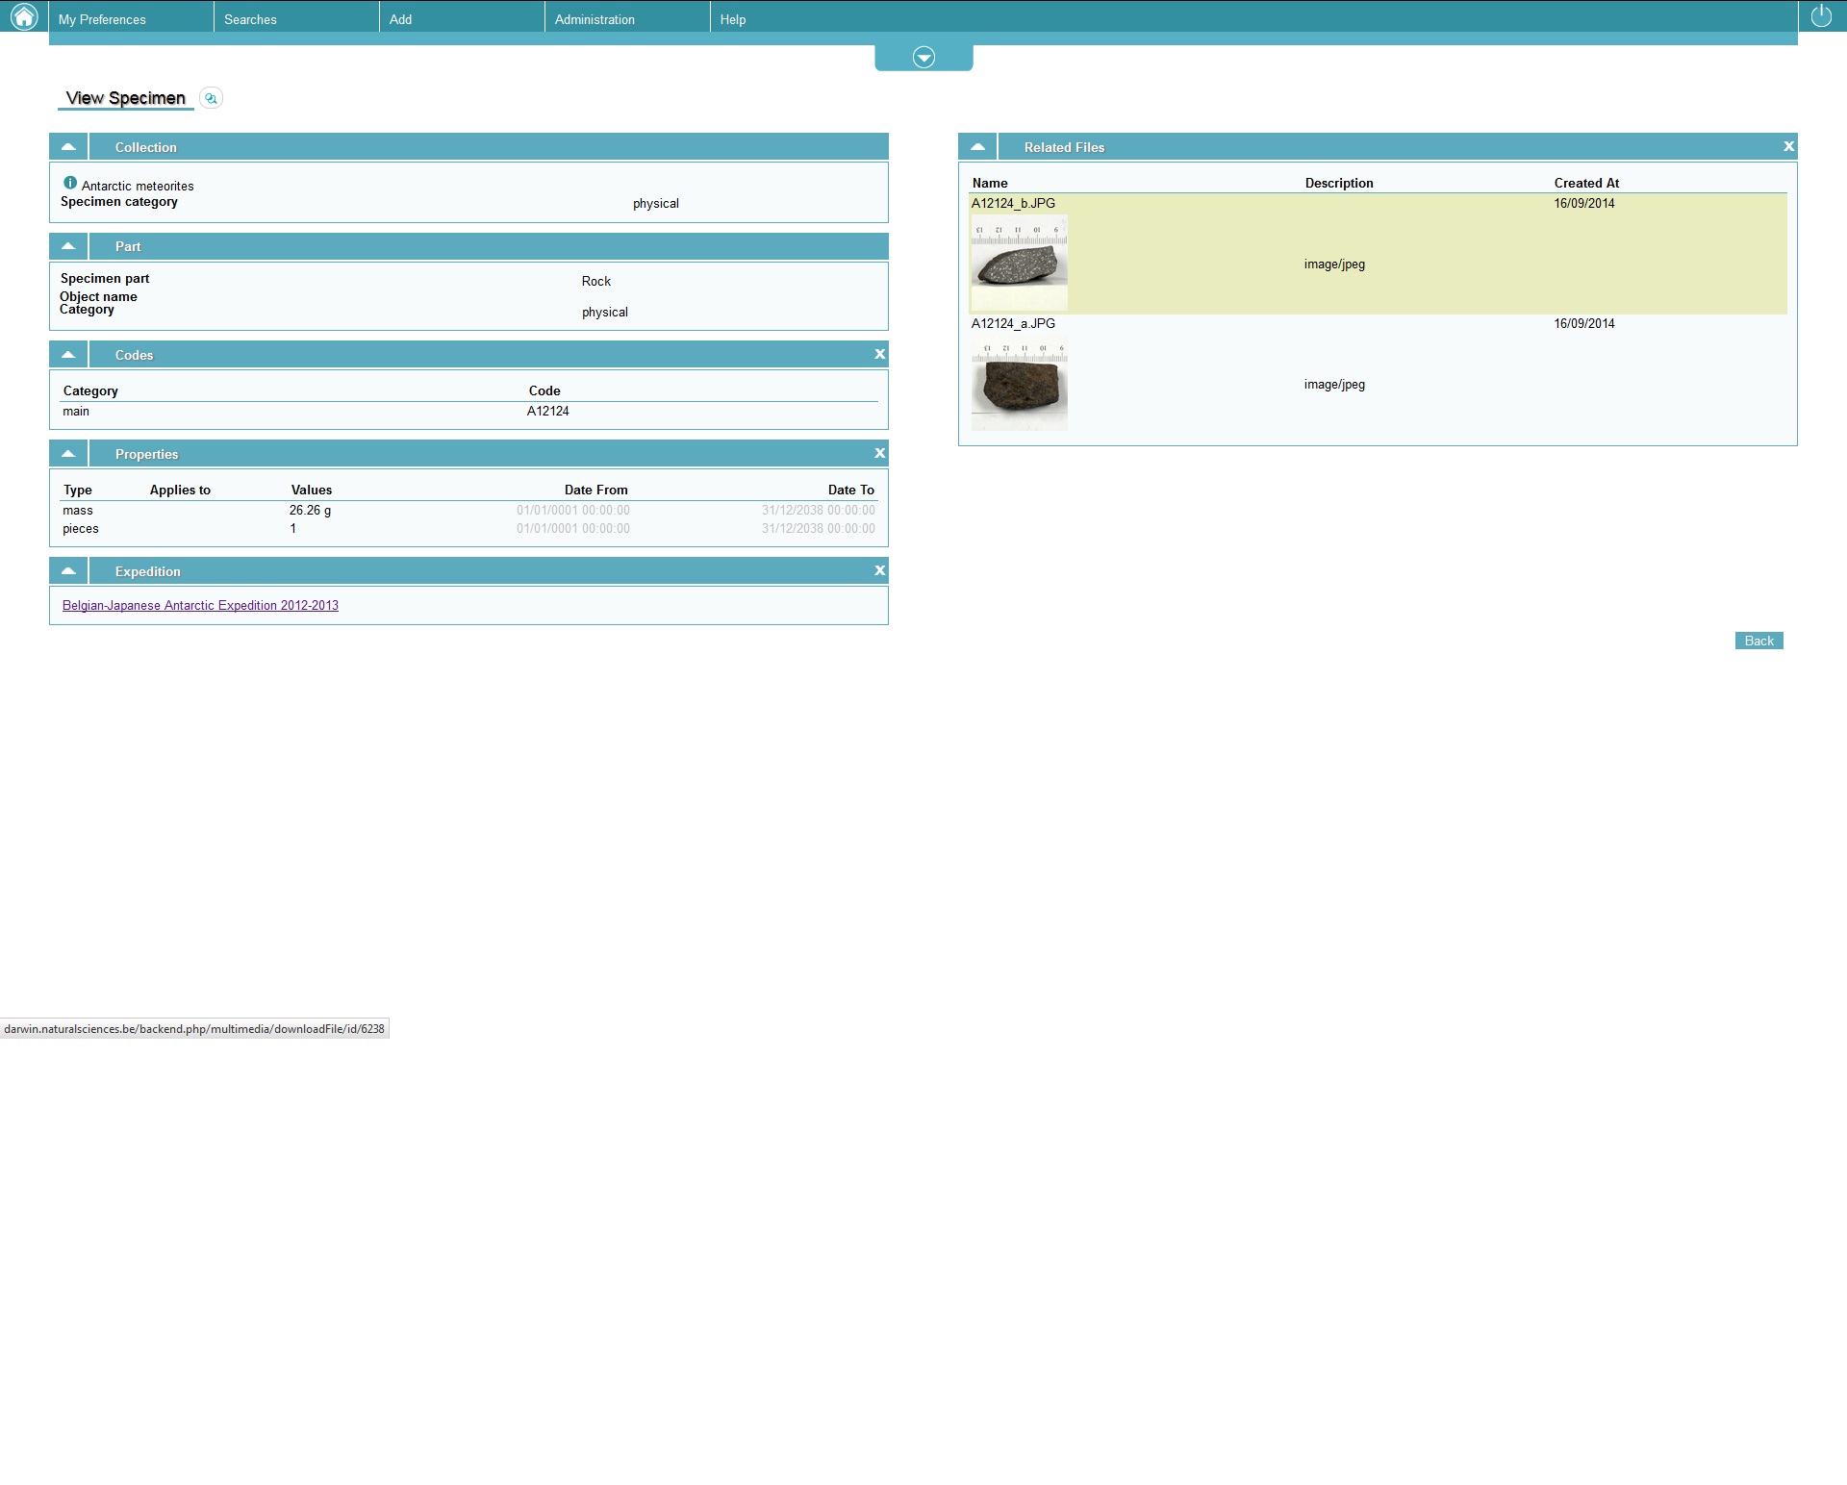Open the A12124_a.JPG meteorite thumbnail
Image resolution: width=1847 pixels, height=1485 pixels.
tap(1019, 383)
